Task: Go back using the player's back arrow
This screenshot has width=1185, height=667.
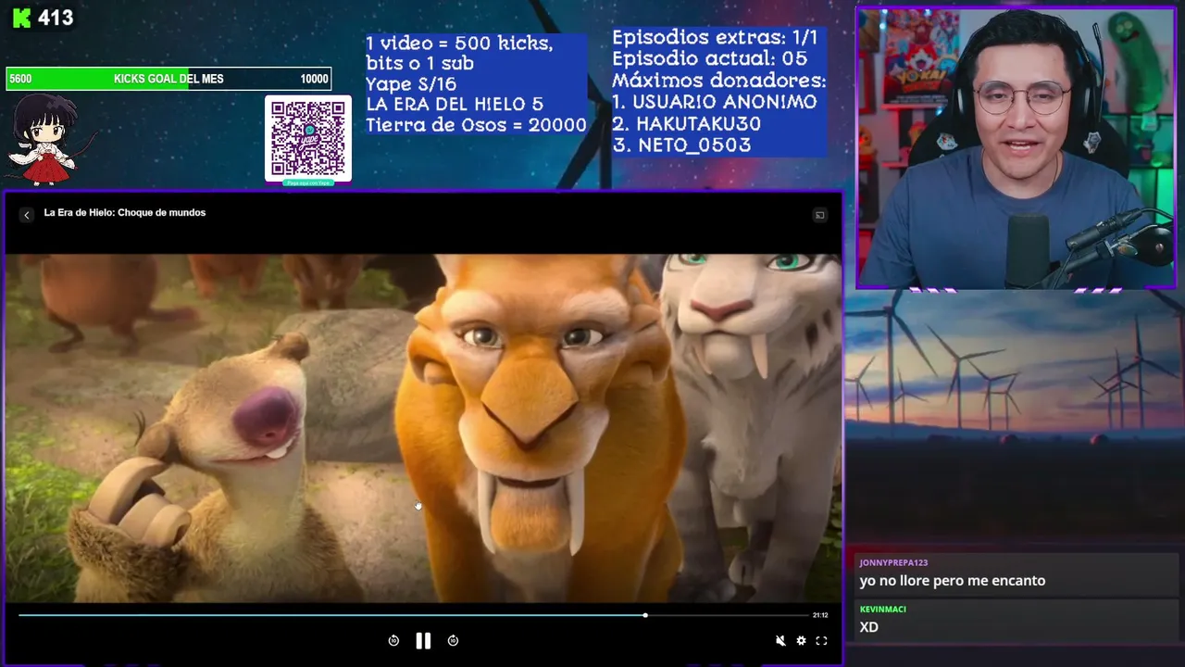Action: (x=27, y=215)
